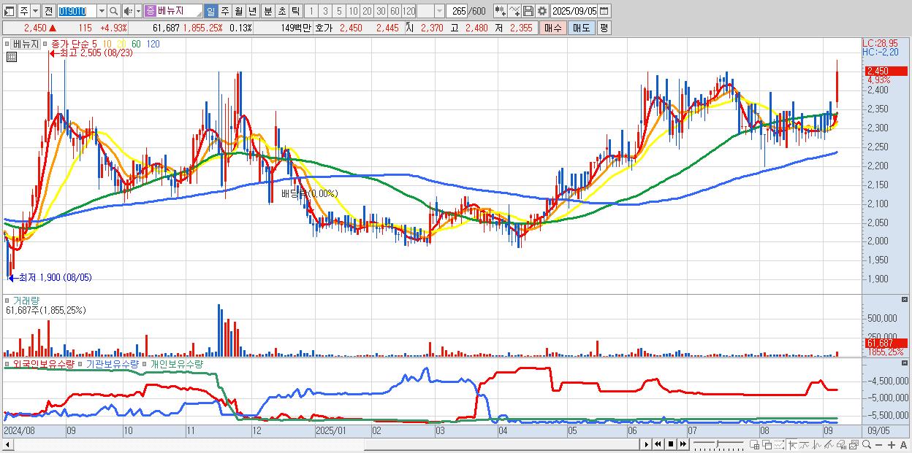Click the red 매수 buy button
Viewport: 912px width, 453px height.
[552, 28]
